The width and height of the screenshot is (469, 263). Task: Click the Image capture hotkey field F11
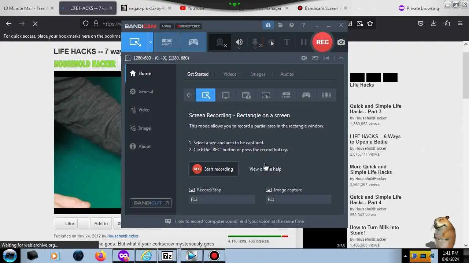(299, 199)
